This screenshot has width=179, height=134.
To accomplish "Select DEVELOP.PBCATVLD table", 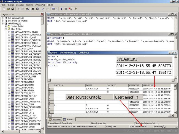I will pos(24,91).
